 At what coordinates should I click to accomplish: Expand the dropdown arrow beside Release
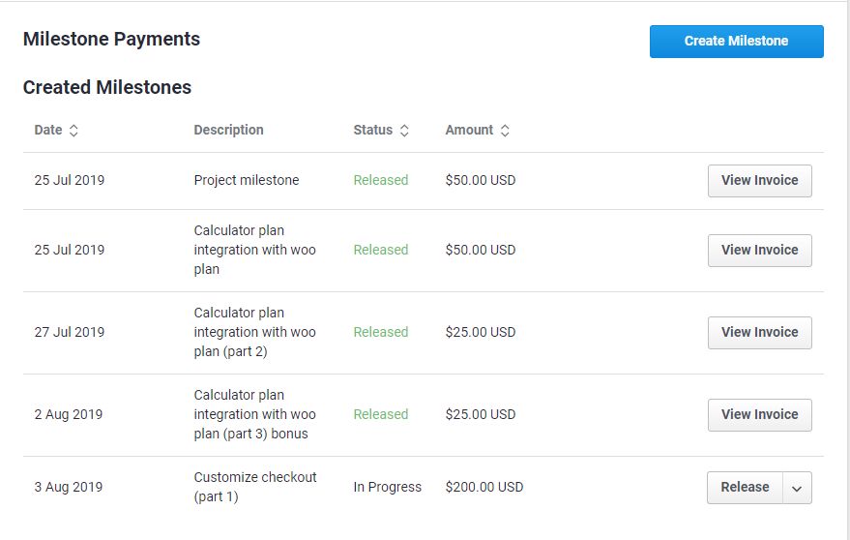point(797,488)
